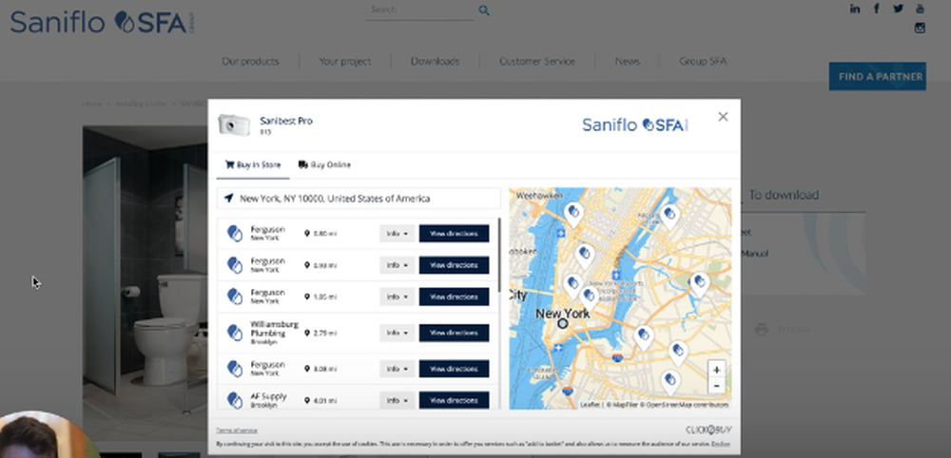Click distance pin icon for AF Supply
Image resolution: width=951 pixels, height=458 pixels.
307,400
